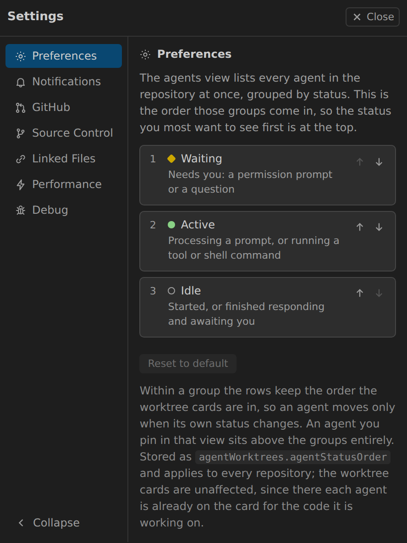Click the sun icon beside Preferences heading
407x543 pixels.
click(x=145, y=55)
